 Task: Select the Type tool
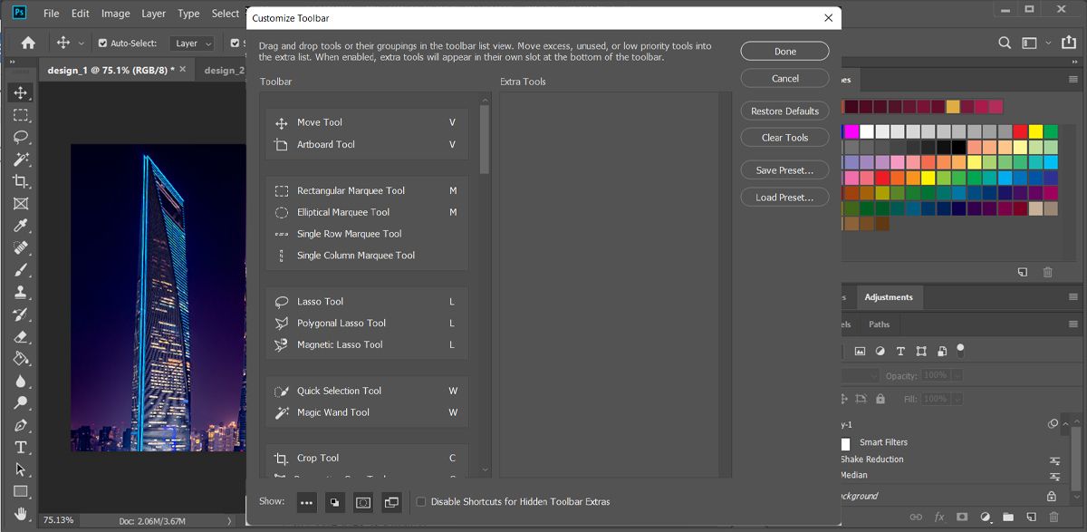(20, 448)
